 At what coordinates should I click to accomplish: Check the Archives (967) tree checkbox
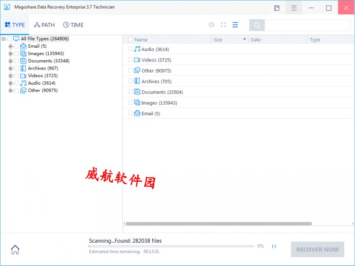tap(17, 69)
